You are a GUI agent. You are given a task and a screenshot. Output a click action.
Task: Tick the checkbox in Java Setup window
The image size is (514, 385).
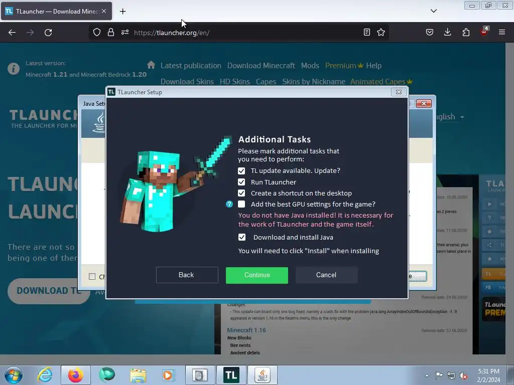tap(92, 277)
